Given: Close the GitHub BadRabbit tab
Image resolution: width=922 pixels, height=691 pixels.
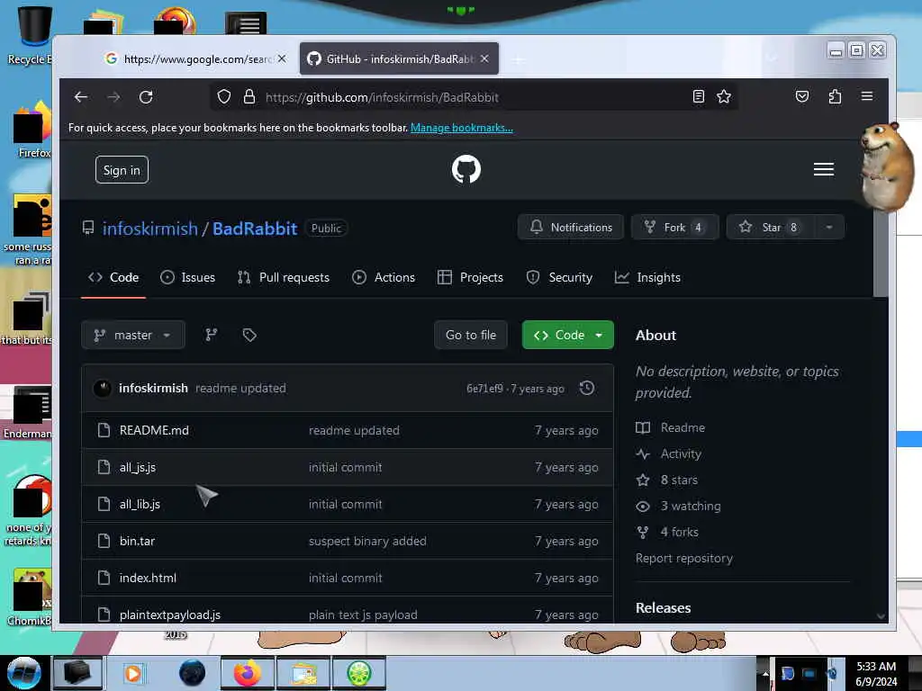Looking at the screenshot, I should click(484, 58).
